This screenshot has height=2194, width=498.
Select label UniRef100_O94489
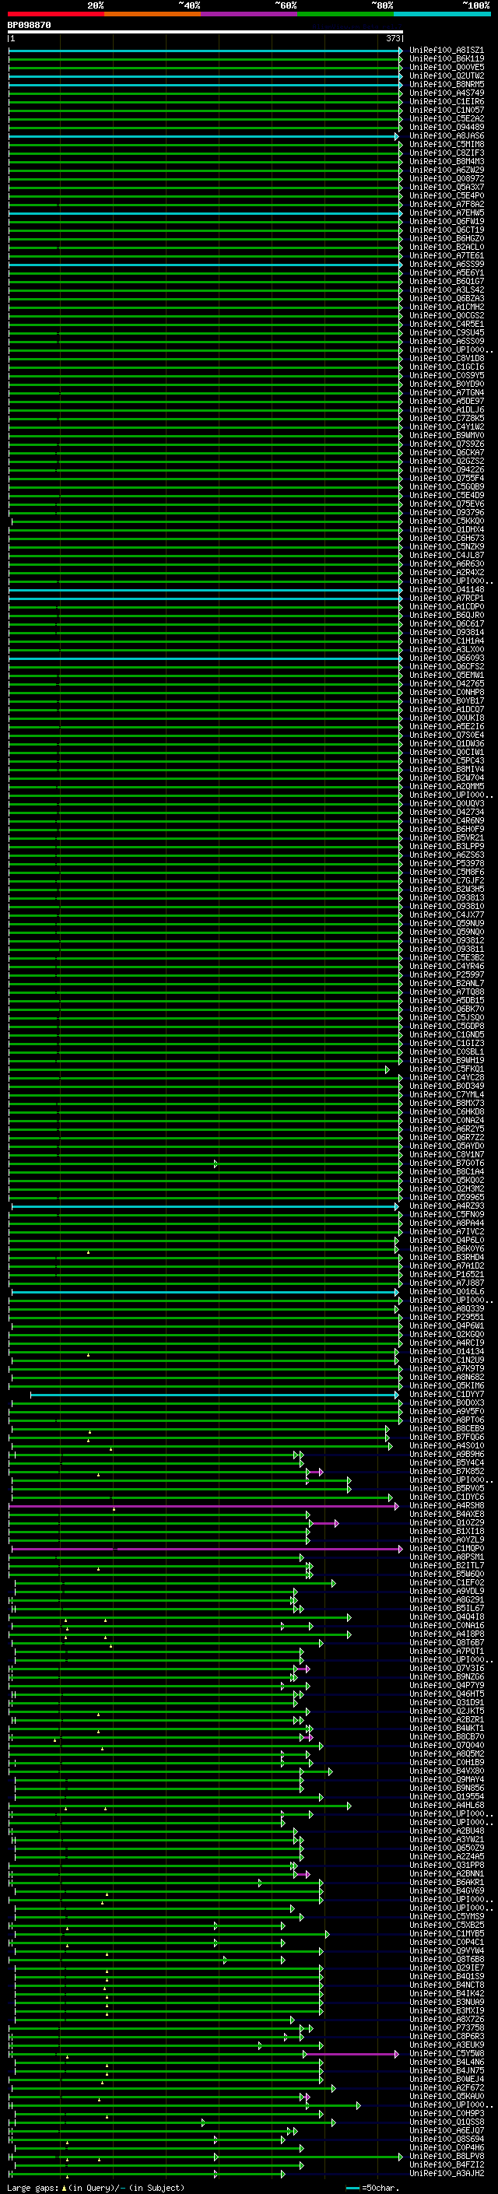[x=447, y=128]
